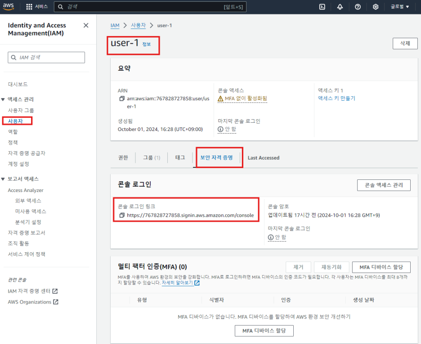The width and height of the screenshot is (421, 344).
Task: Click the console sign-in URL text
Action: tap(190, 215)
